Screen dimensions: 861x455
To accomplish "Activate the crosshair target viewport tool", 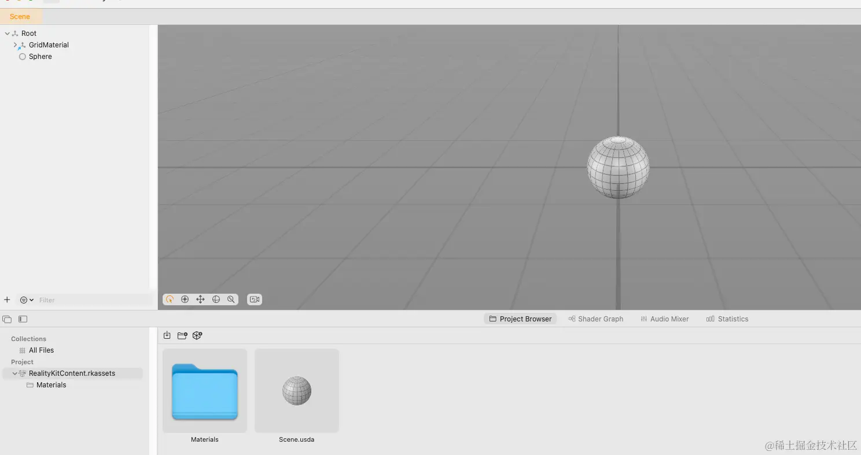I will pos(185,299).
